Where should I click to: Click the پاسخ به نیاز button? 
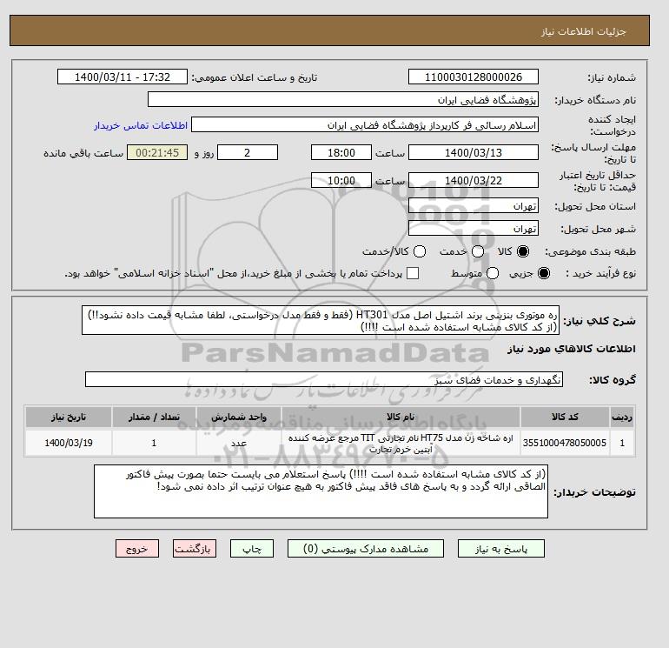(501, 549)
